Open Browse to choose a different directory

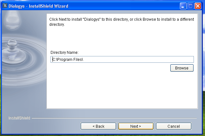tap(182, 68)
